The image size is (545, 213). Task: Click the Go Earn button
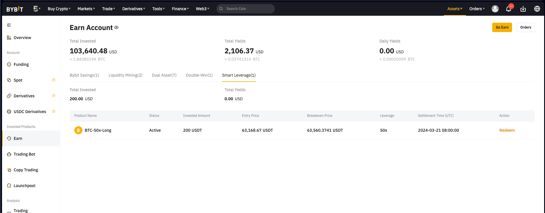[502, 27]
